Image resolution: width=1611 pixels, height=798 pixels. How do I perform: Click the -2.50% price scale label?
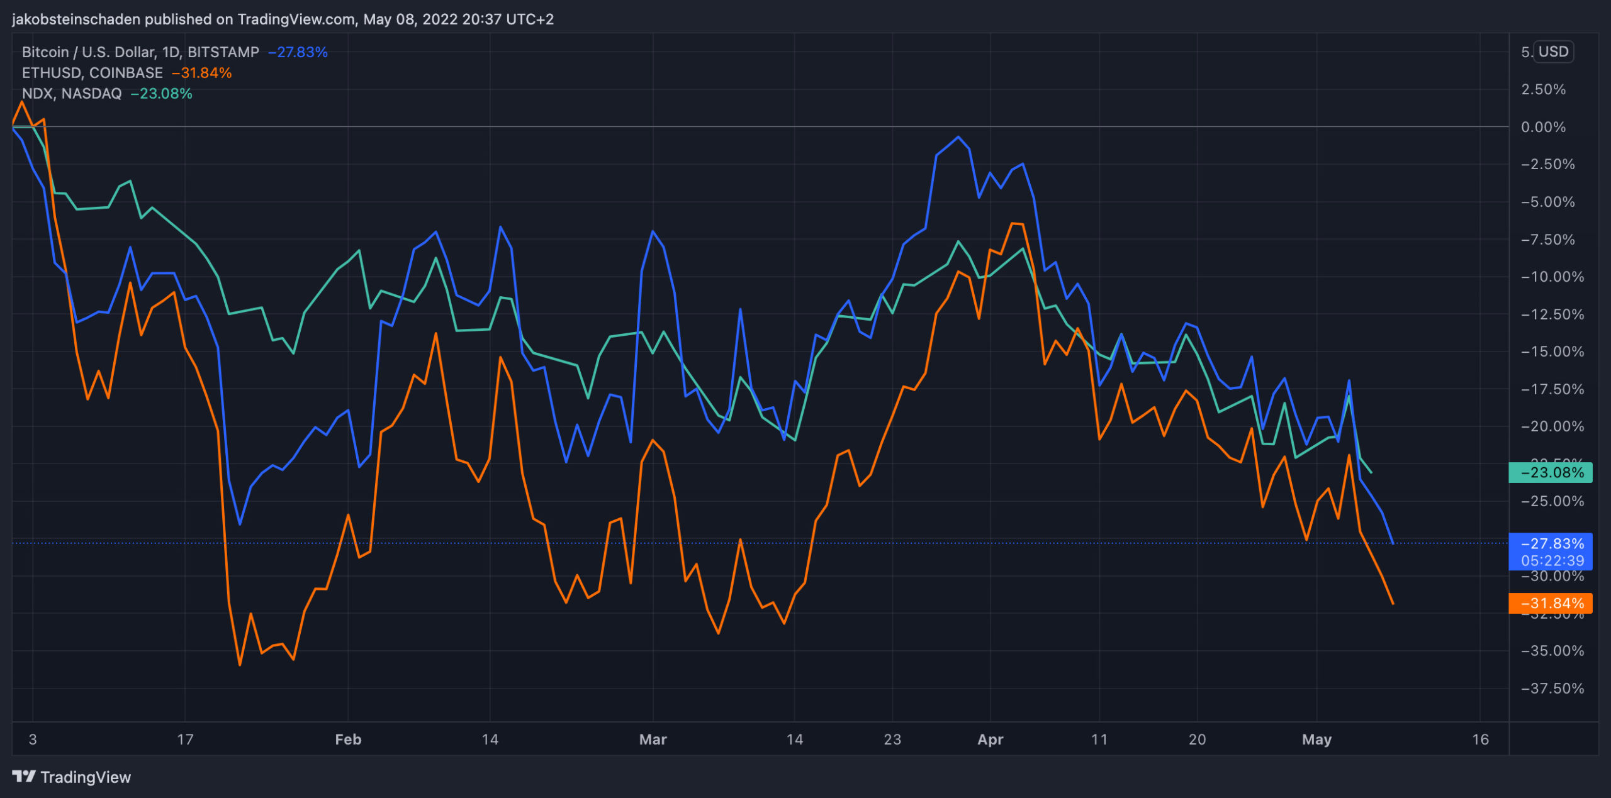(1547, 164)
